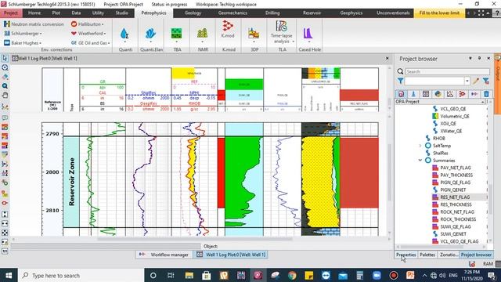
Task: Click the crossplot chart icon in browser toolbar
Action: pyautogui.click(x=450, y=94)
